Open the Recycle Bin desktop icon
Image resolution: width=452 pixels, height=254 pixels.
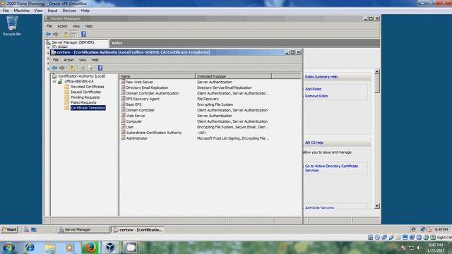[12, 26]
